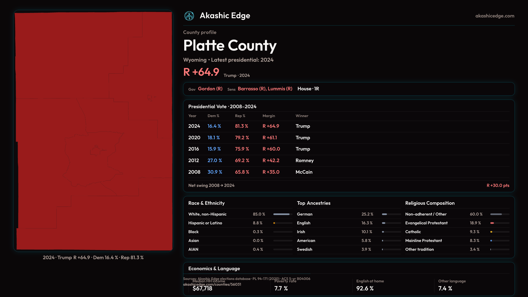Click the Catholic yellow dot indicator

click(491, 232)
